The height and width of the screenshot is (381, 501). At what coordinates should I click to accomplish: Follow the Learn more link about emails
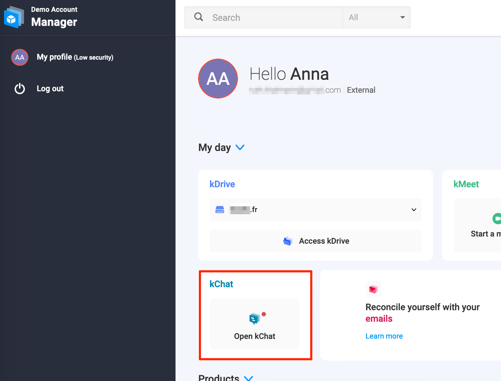384,336
